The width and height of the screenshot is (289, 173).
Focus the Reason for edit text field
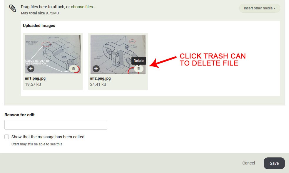coord(56,125)
